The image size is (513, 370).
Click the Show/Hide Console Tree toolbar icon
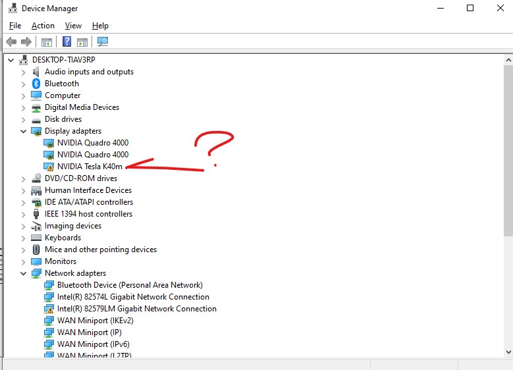click(x=47, y=42)
